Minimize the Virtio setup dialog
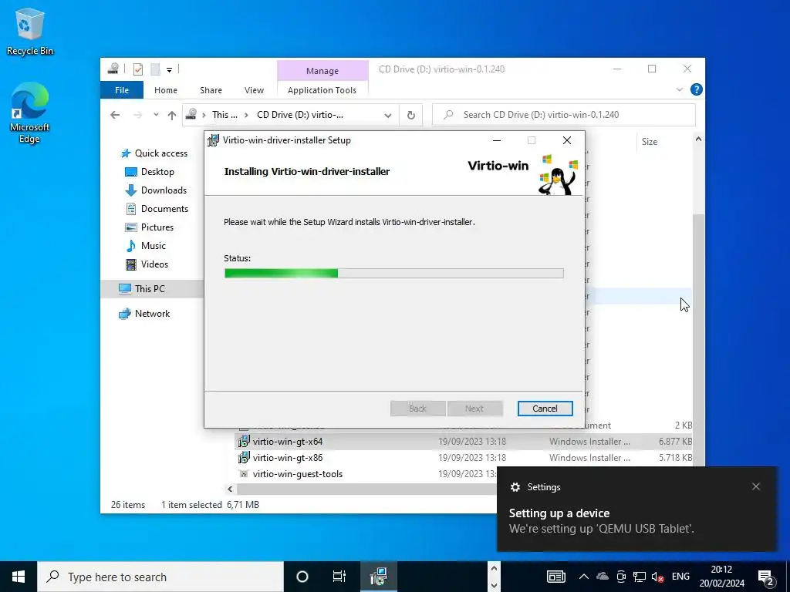The width and height of the screenshot is (790, 592). coord(497,140)
